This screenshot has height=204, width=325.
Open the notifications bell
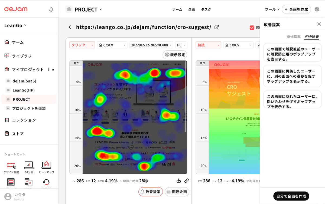(x=51, y=9)
